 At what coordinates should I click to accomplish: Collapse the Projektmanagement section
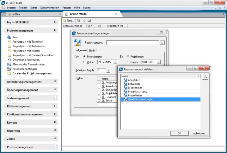[x=55, y=30]
